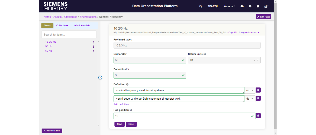Screen dimensions: 316x135
Task: Change language of the German definition
Action: [x=250, y=99]
